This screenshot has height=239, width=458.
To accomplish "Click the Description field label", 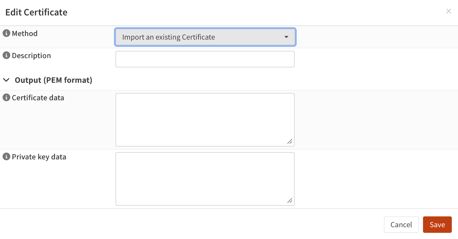I will (x=31, y=56).
